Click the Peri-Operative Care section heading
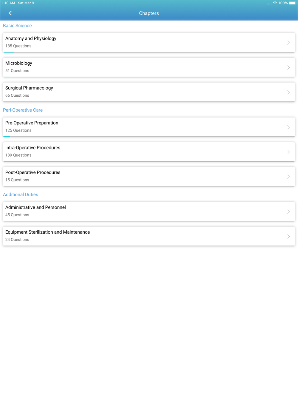The height and width of the screenshot is (398, 298). [x=23, y=110]
